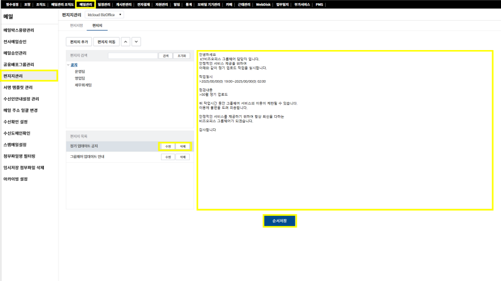The height and width of the screenshot is (281, 501).
Task: Open WebDisk in the top menu bar
Action: (263, 4)
